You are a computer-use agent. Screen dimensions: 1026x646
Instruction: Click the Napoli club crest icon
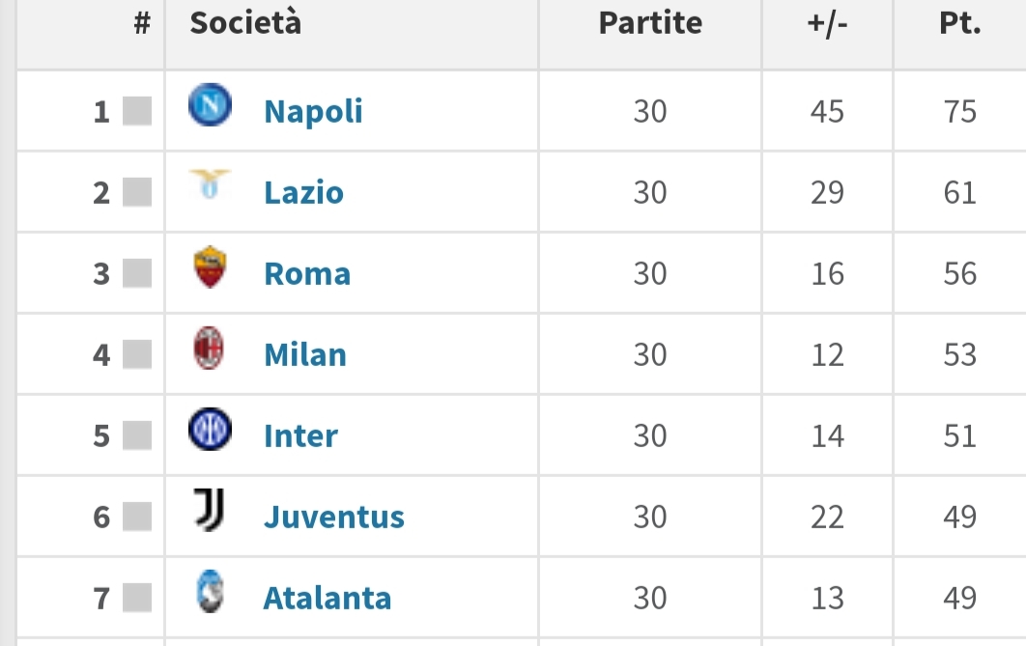[210, 105]
